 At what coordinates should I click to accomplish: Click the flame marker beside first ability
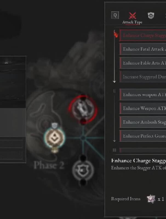pyautogui.click(x=116, y=35)
